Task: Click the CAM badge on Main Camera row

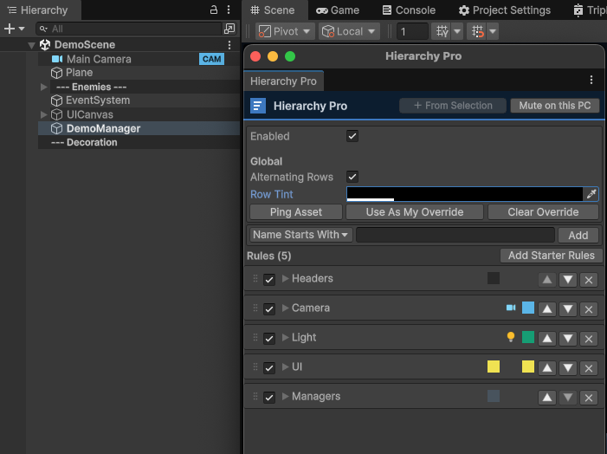Action: point(211,59)
